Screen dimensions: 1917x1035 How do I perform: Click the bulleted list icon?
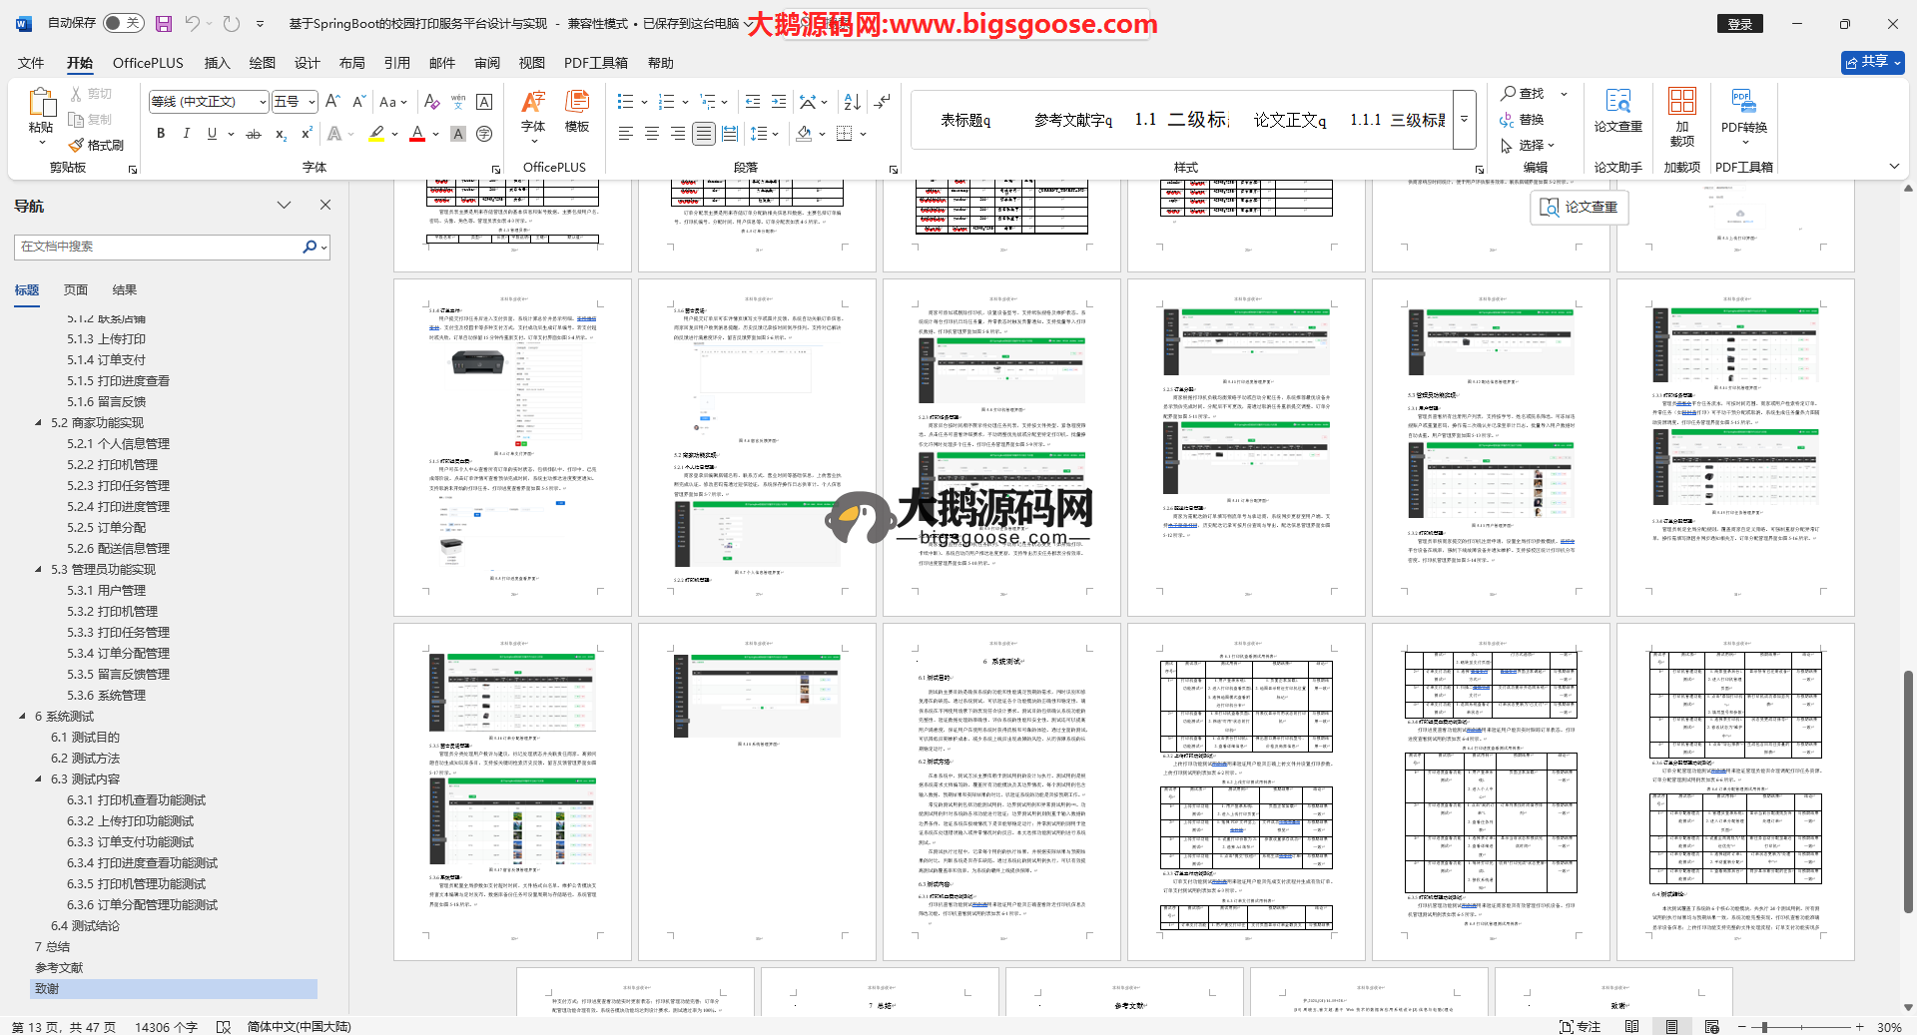(x=625, y=102)
